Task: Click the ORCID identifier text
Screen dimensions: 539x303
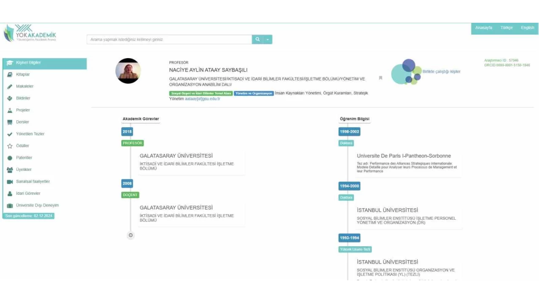Action: [x=507, y=65]
